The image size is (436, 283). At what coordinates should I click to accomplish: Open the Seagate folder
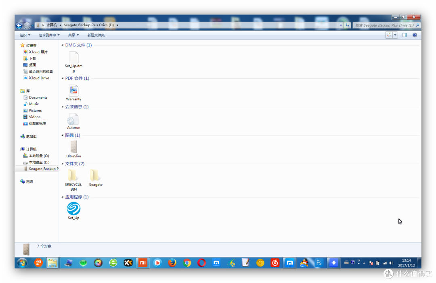pyautogui.click(x=96, y=178)
